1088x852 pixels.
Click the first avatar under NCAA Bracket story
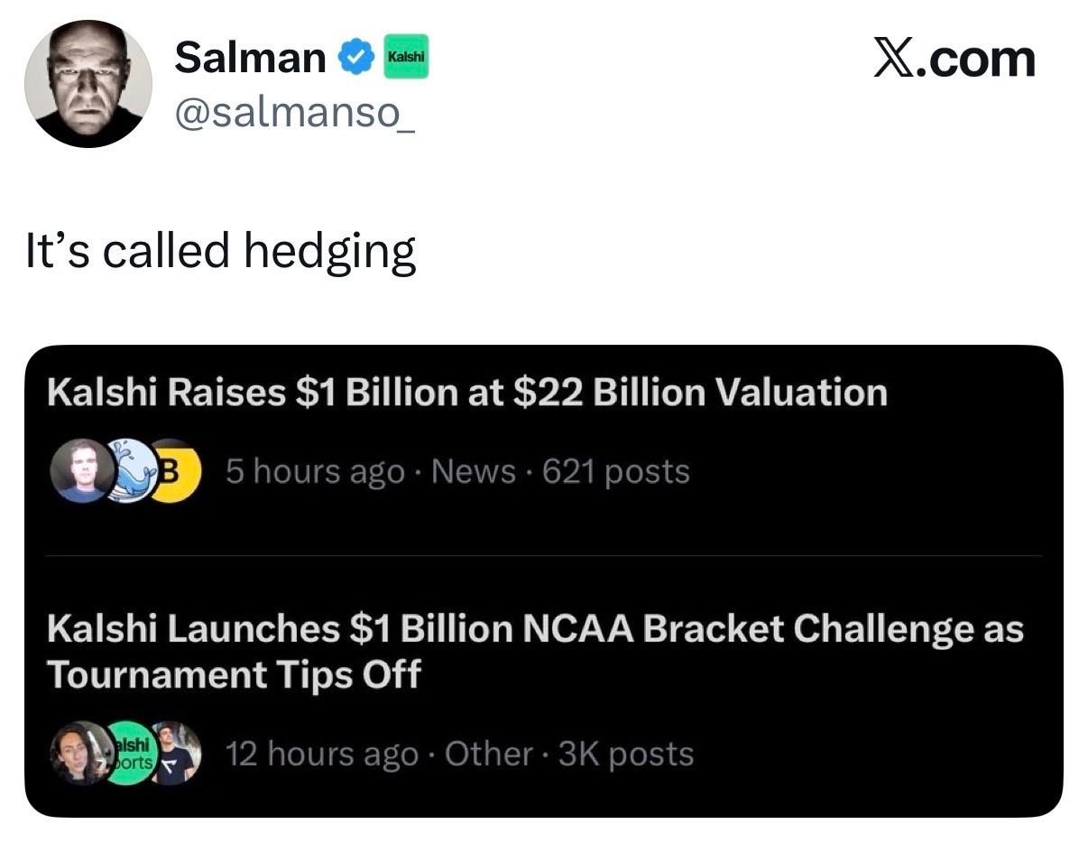point(79,753)
